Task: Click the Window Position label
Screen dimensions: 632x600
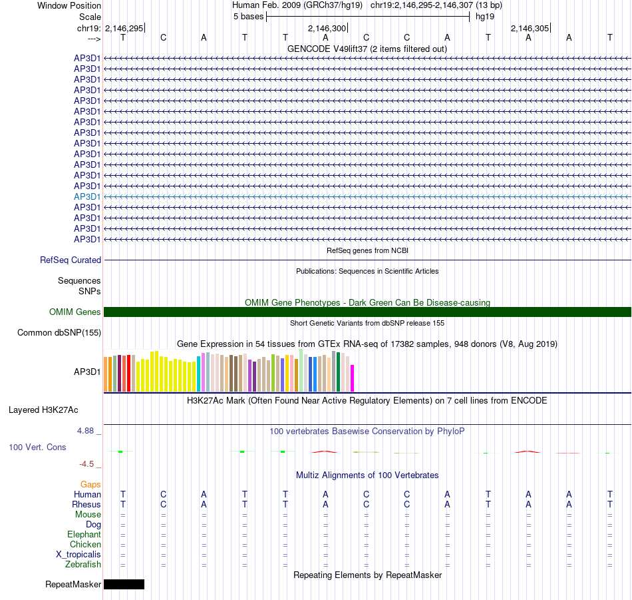Action: (69, 5)
